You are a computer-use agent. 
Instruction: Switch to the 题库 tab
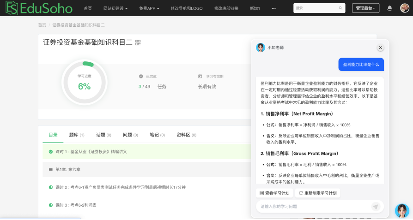(77, 135)
